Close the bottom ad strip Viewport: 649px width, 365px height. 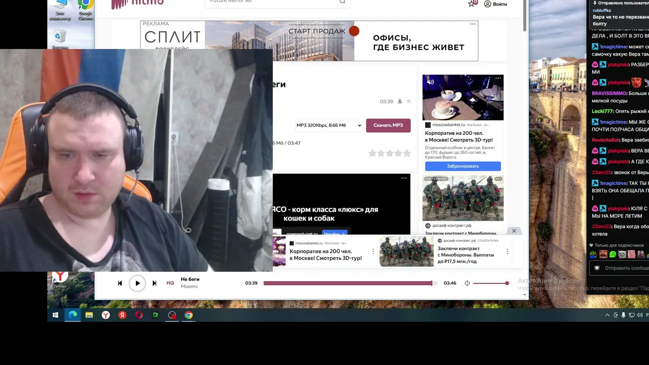pyautogui.click(x=514, y=231)
